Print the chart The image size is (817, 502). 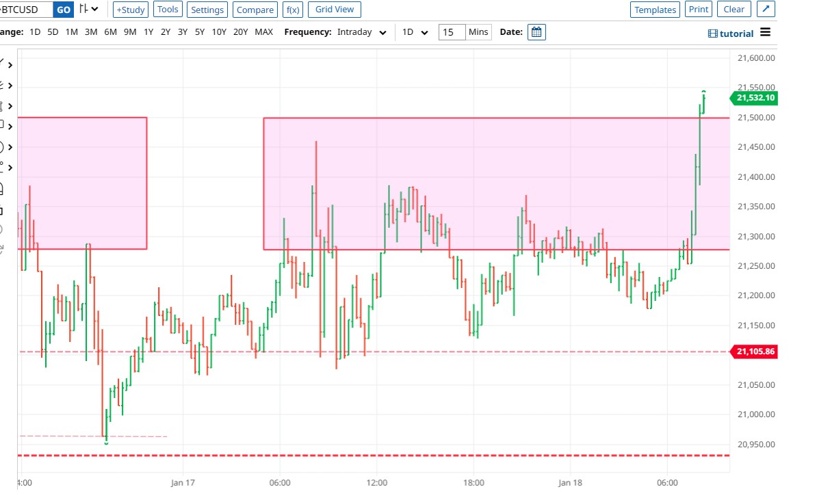click(698, 10)
